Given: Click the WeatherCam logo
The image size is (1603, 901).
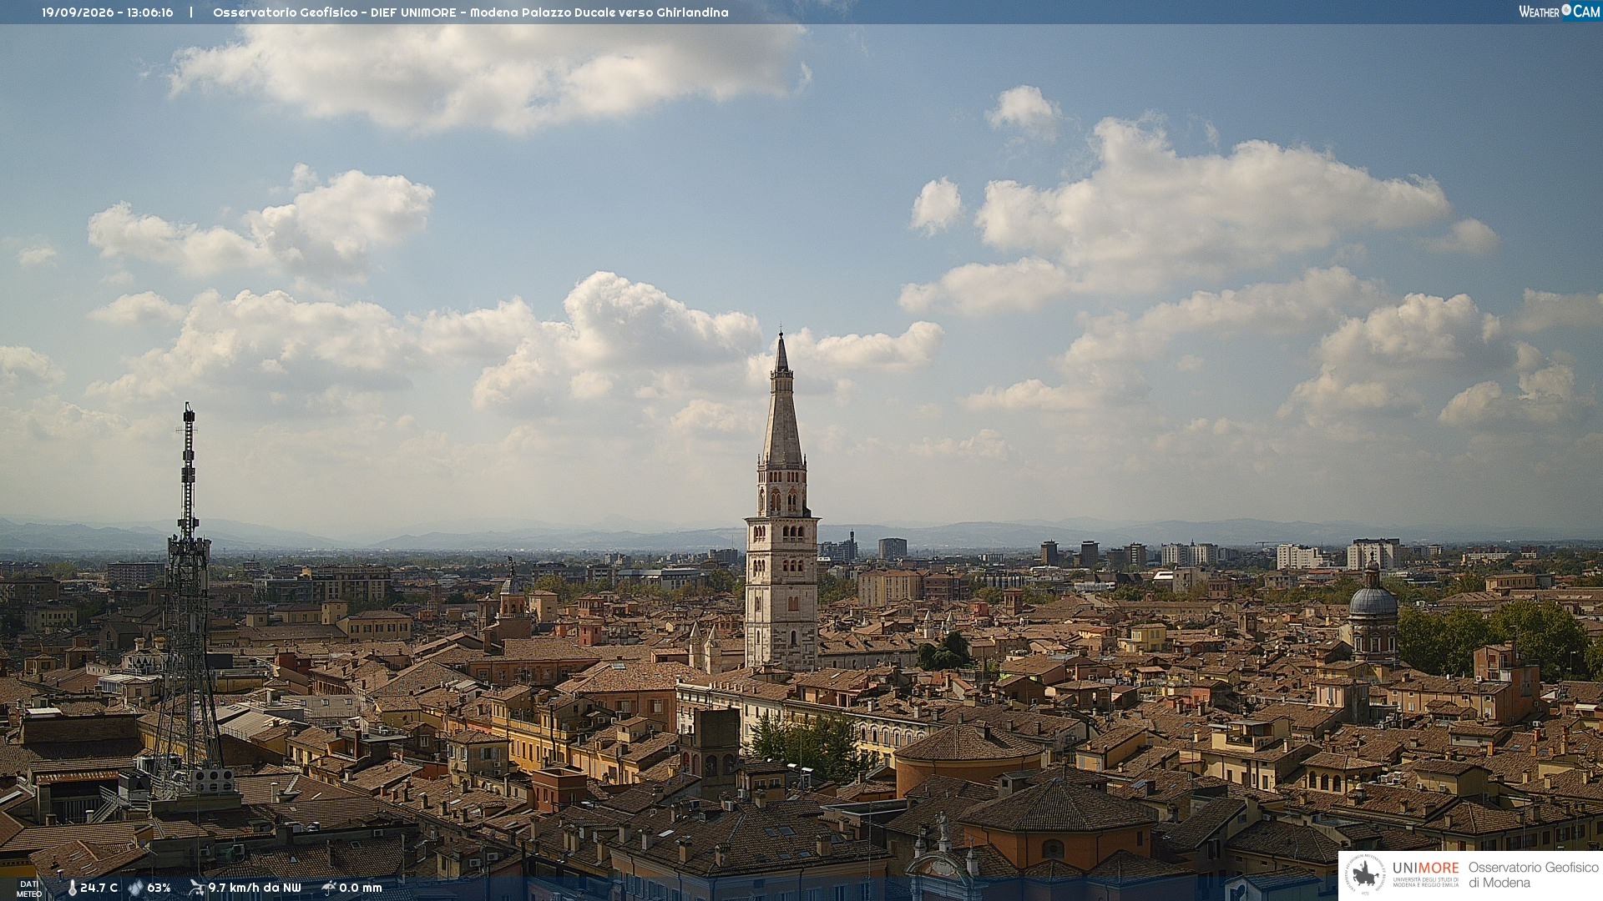Looking at the screenshot, I should pos(1559,12).
